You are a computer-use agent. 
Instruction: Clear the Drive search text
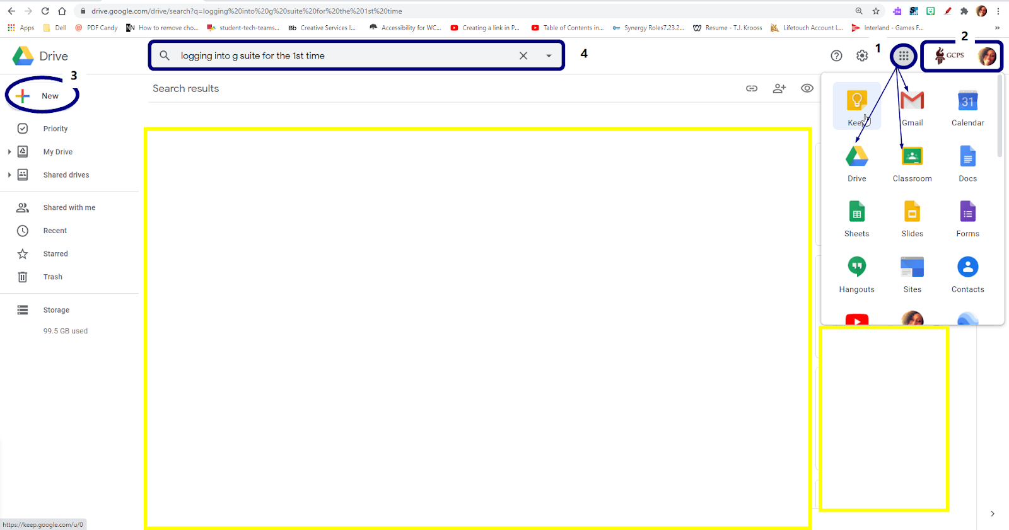[523, 55]
